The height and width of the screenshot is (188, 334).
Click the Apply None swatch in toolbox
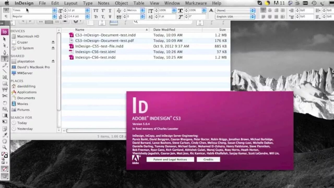point(4,169)
